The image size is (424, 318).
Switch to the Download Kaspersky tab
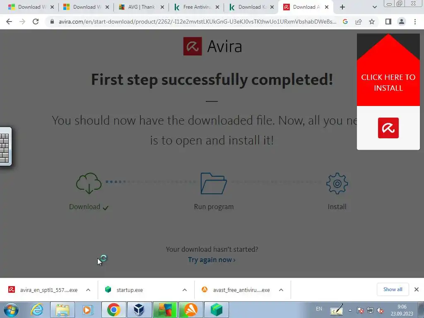point(251,7)
